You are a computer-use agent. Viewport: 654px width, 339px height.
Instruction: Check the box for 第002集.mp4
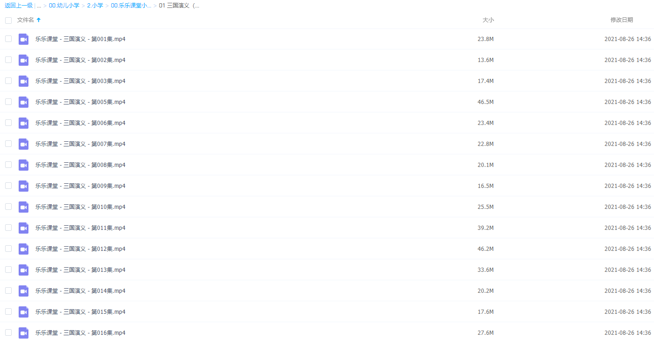pyautogui.click(x=8, y=60)
